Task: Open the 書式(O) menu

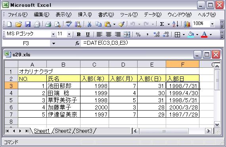Action: [x=106, y=15]
